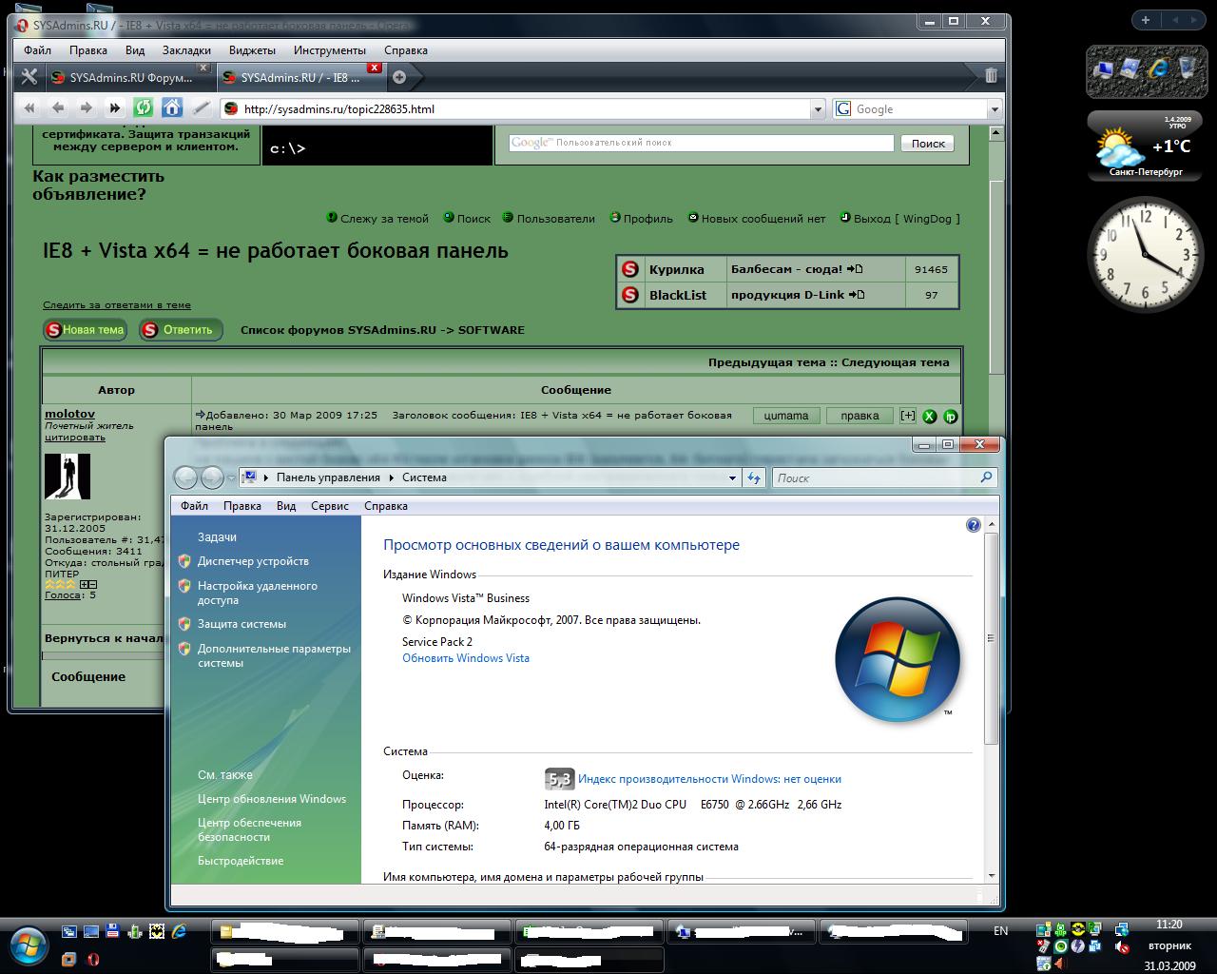The image size is (1217, 974).
Task: Click the [+] button in the forum post header
Action: pos(908,415)
